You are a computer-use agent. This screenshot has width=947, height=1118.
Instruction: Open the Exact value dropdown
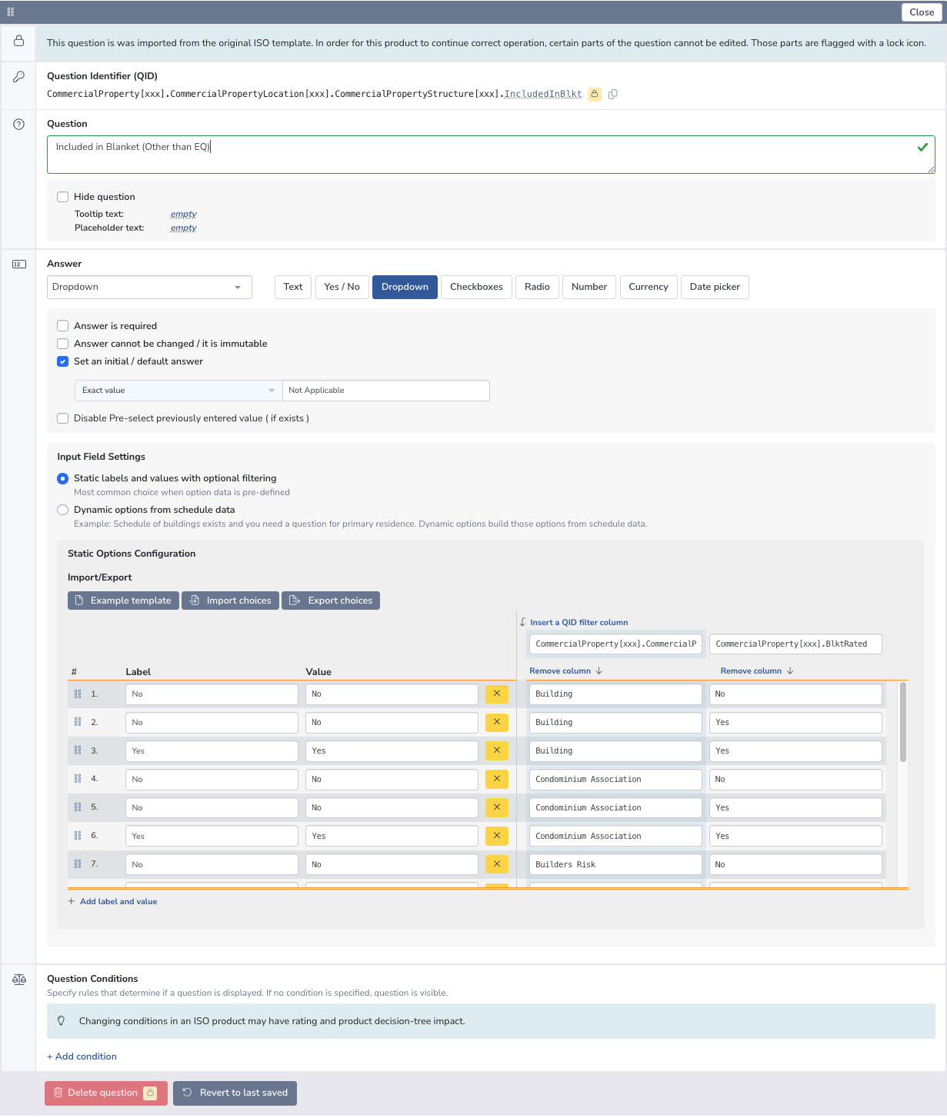(178, 391)
